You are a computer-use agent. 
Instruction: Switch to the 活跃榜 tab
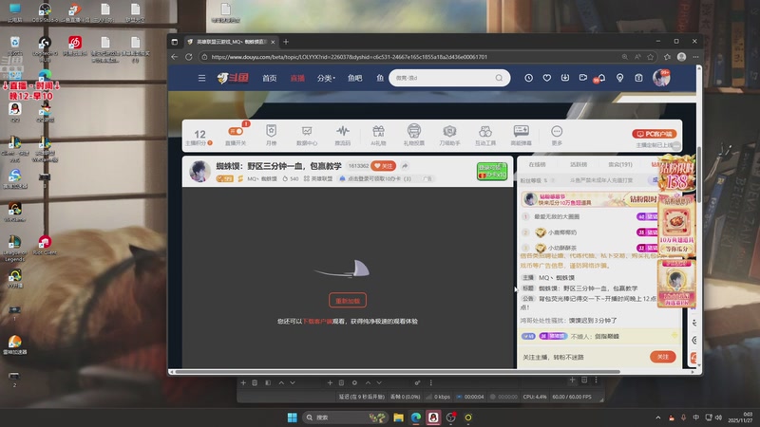(x=579, y=164)
